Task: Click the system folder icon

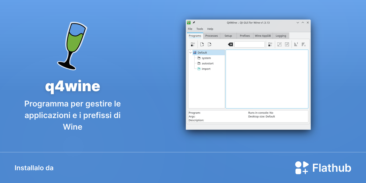Action: (199, 58)
